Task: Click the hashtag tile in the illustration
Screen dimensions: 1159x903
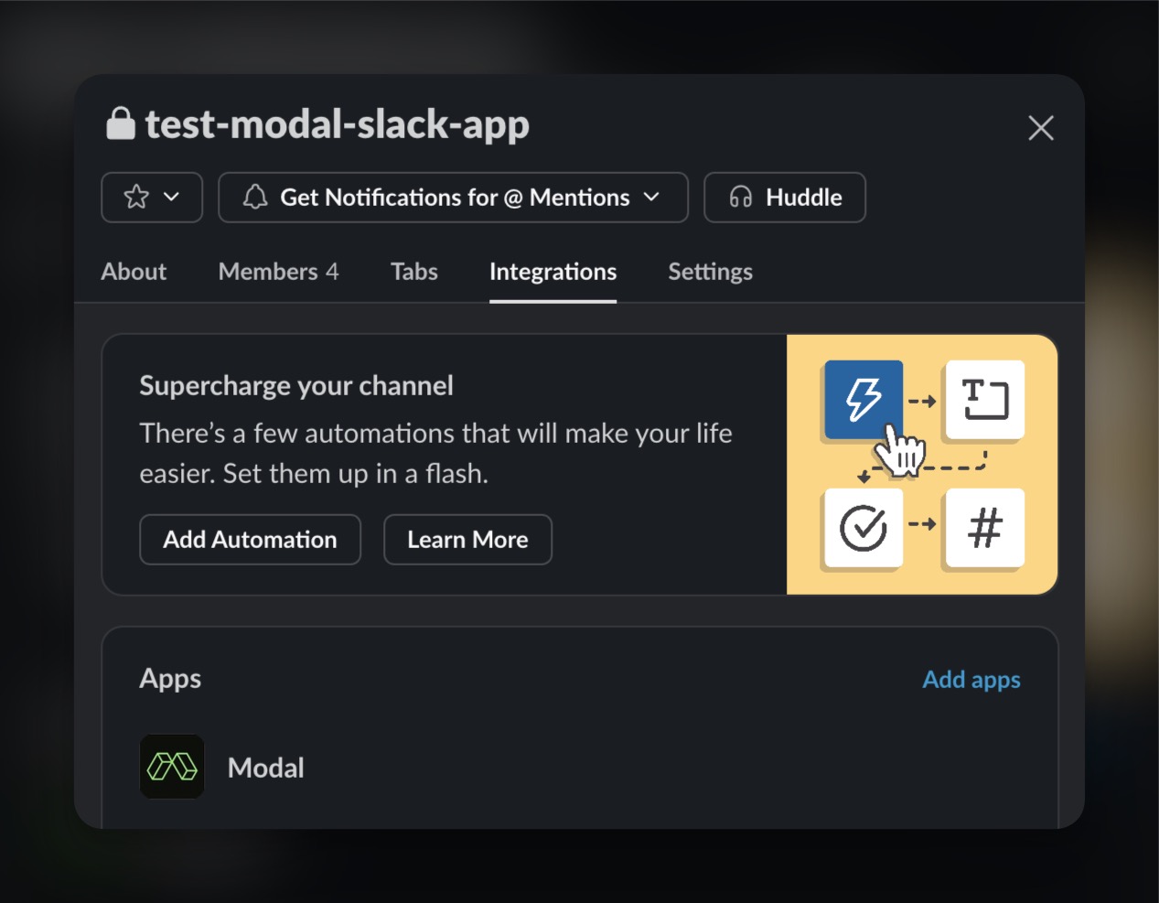Action: pos(984,528)
